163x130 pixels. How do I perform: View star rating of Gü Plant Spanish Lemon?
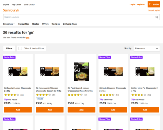pos(75,95)
